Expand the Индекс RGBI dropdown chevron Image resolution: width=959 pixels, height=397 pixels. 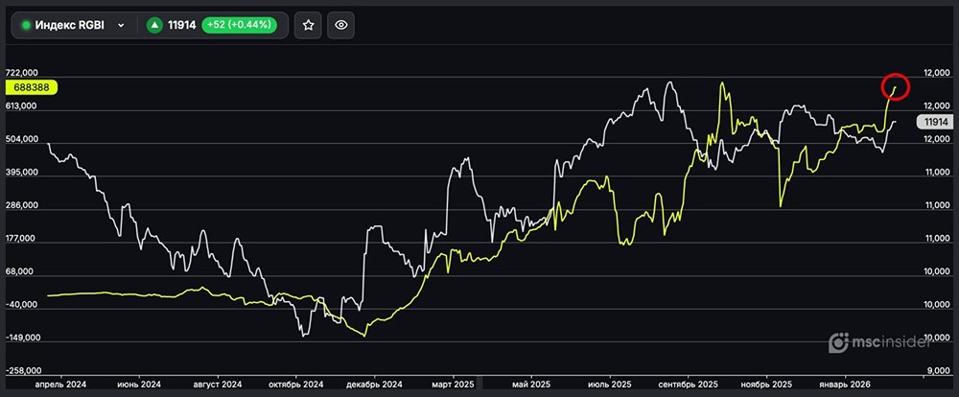point(121,26)
